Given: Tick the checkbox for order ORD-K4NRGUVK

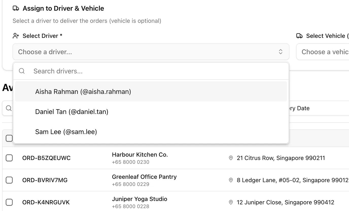Looking at the screenshot, I should (x=9, y=202).
